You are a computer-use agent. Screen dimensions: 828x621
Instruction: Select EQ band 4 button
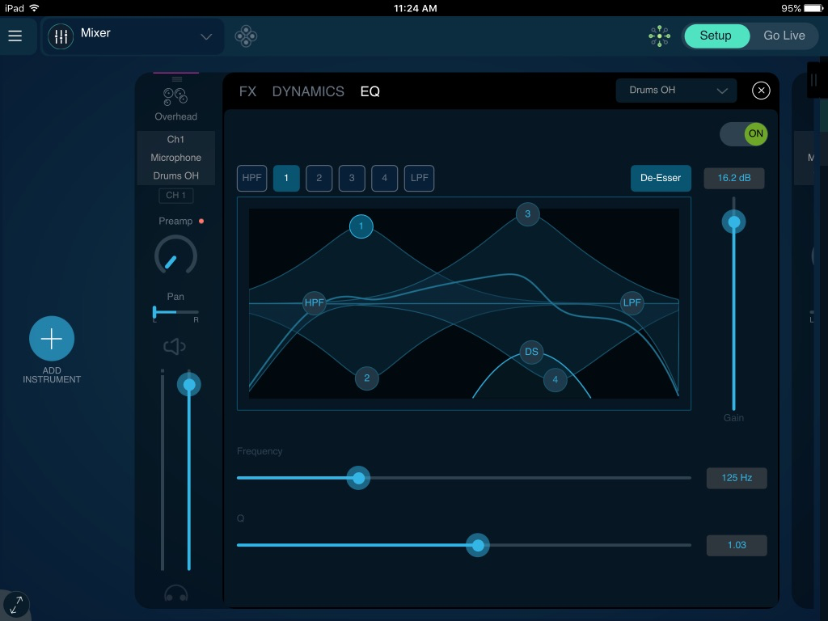pyautogui.click(x=384, y=178)
